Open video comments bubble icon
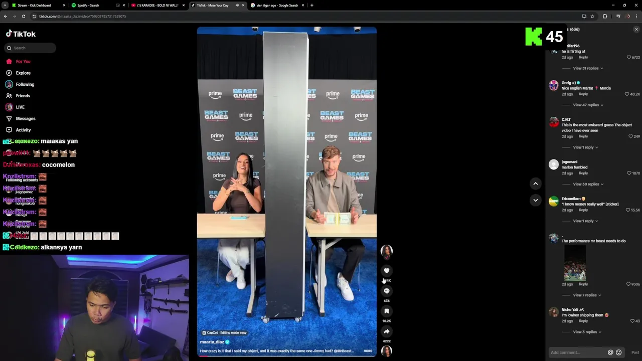Viewport: 642px width, 361px height. 386,291
